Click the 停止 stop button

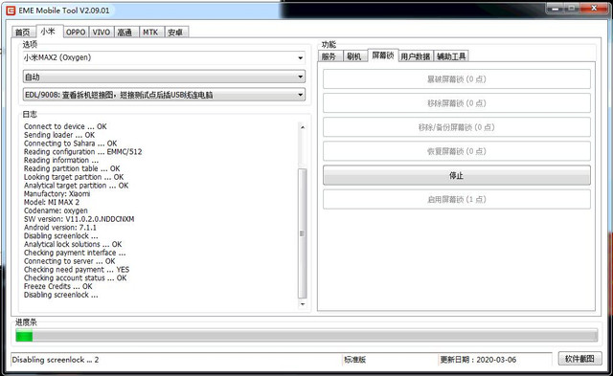pos(457,175)
